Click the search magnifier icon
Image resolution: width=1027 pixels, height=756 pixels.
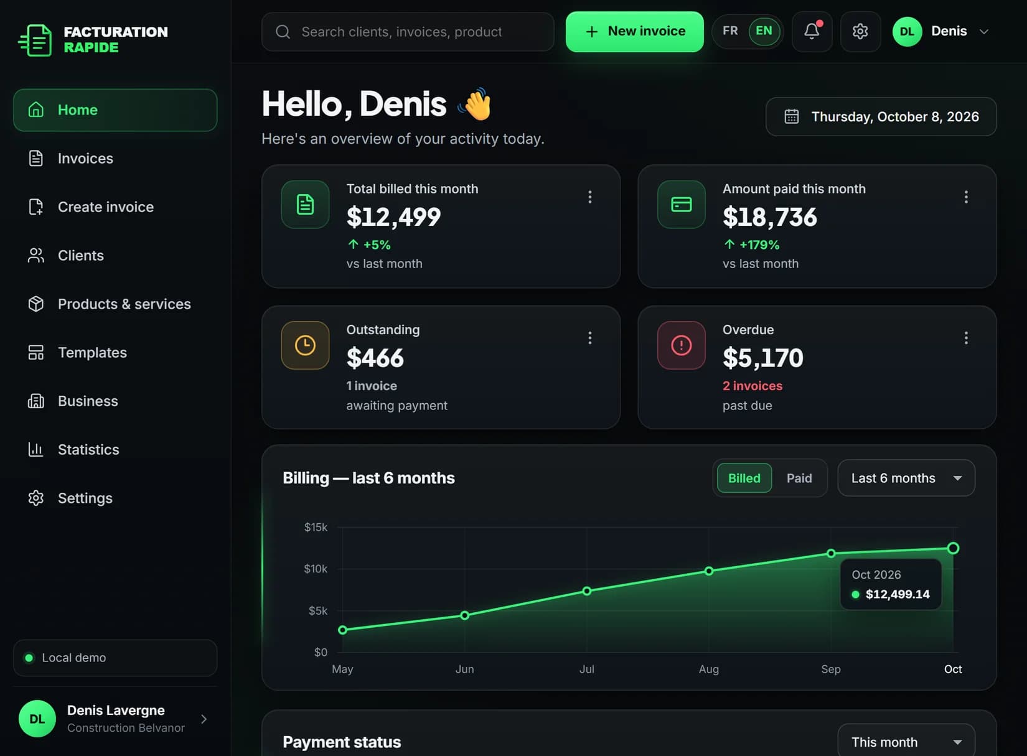283,32
